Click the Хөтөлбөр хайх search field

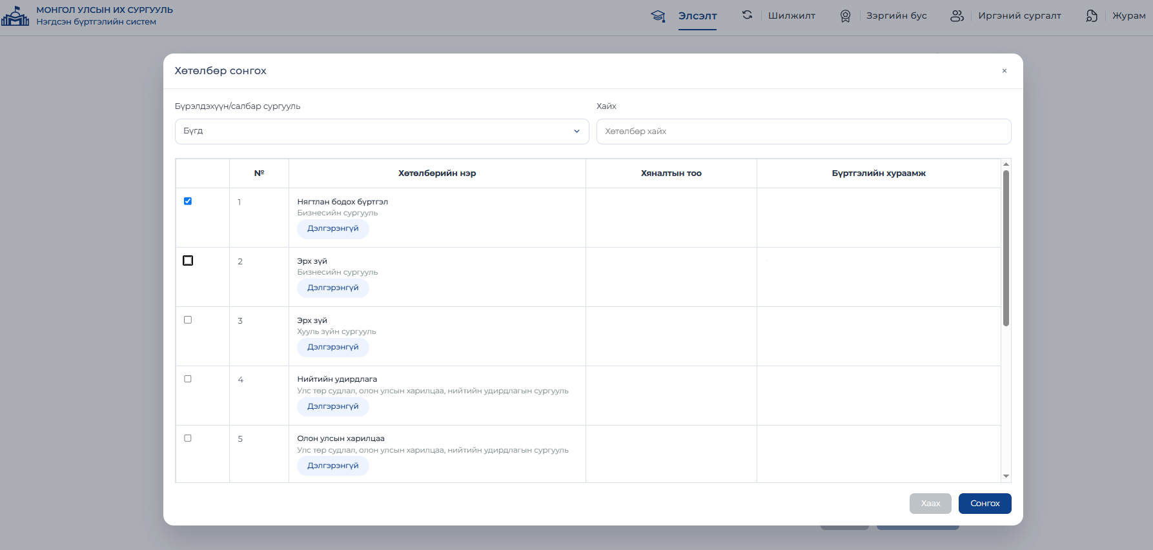pos(804,132)
